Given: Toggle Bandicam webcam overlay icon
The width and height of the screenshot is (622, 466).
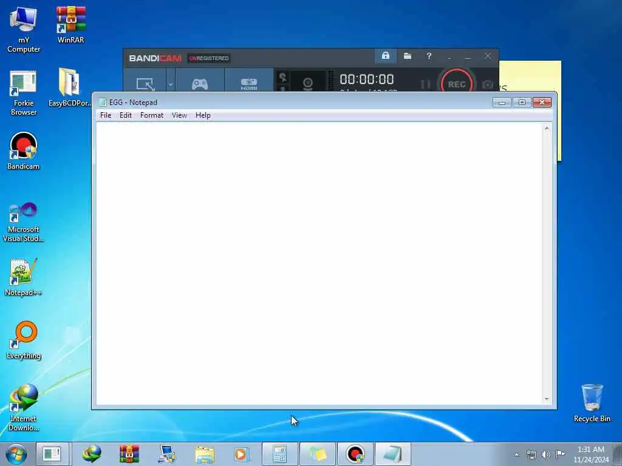Looking at the screenshot, I should [x=308, y=83].
